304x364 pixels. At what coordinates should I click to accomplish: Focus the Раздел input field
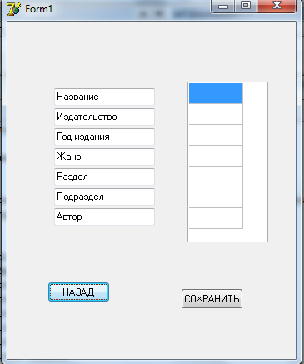coord(104,177)
